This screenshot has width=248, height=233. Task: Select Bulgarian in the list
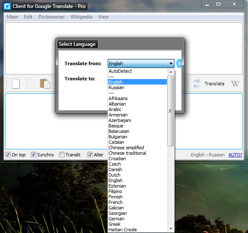[137, 137]
